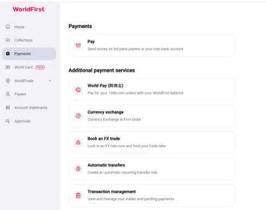Click the WorldFirst logo

point(29,9)
